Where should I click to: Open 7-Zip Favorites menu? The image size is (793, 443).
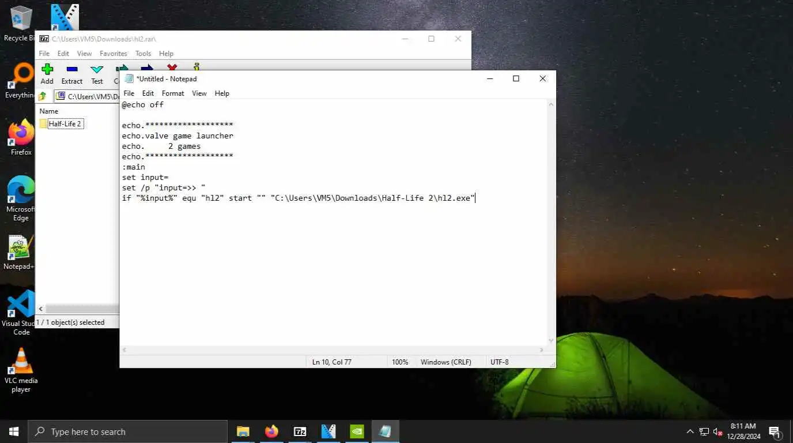pos(114,53)
